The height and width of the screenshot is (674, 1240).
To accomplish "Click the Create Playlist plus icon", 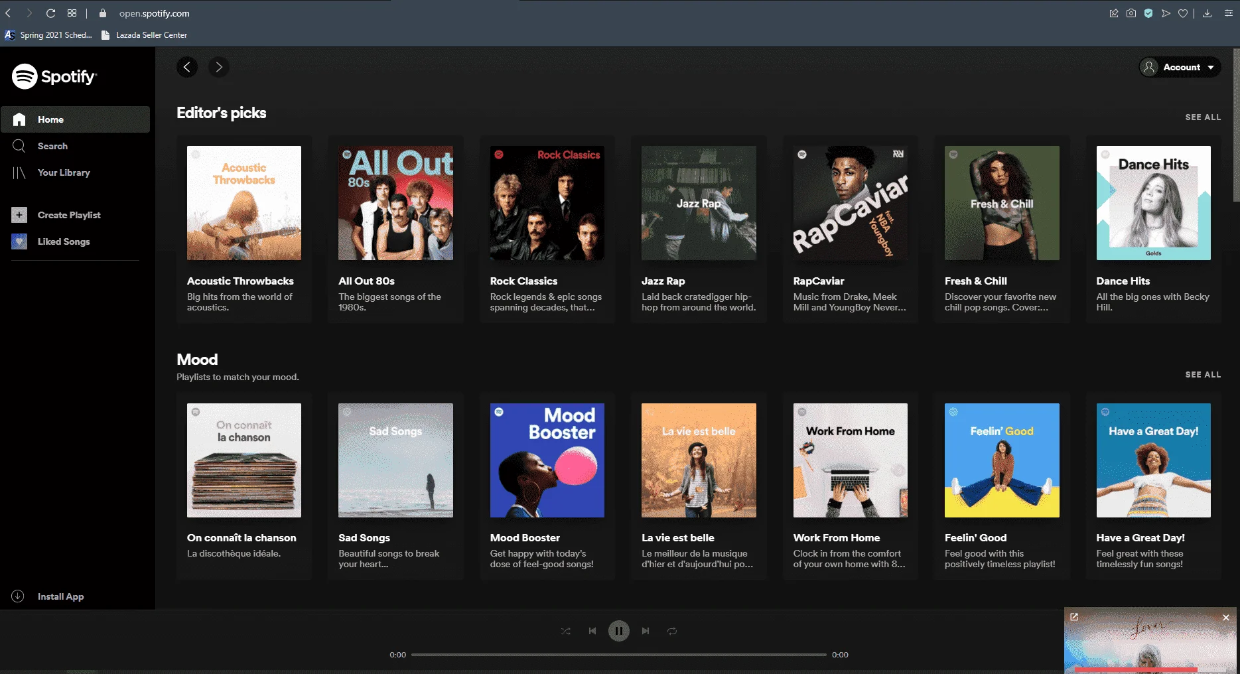I will coord(19,215).
